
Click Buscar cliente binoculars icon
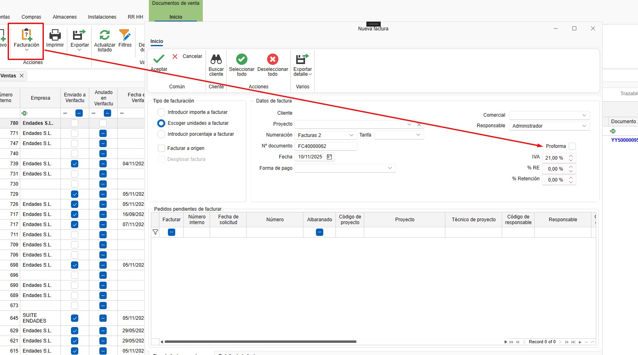(216, 60)
